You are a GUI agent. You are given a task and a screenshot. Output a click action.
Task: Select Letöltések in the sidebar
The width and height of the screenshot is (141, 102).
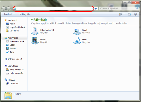coord(14,31)
